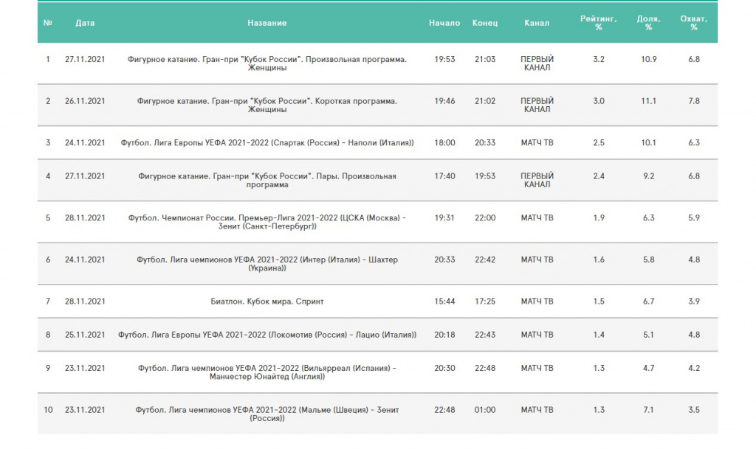Click start time 19:31
The width and height of the screenshot is (756, 449).
point(444,217)
